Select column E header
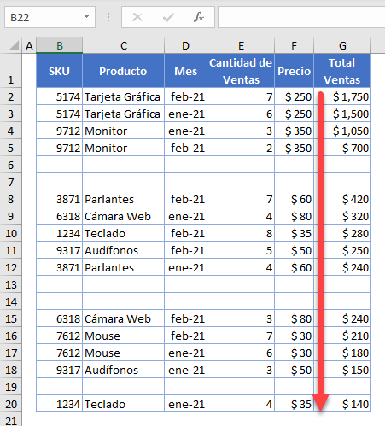Viewport: 385px width, 426px height. pyautogui.click(x=241, y=45)
